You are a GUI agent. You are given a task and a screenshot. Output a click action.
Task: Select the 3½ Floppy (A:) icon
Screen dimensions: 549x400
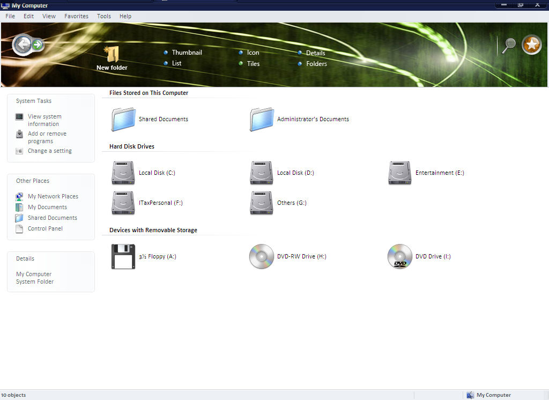pos(123,256)
